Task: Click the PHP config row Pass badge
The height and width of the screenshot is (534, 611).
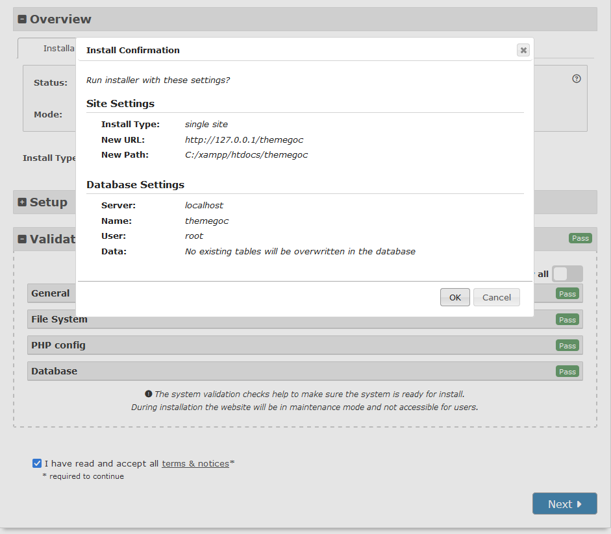Action: pos(567,345)
